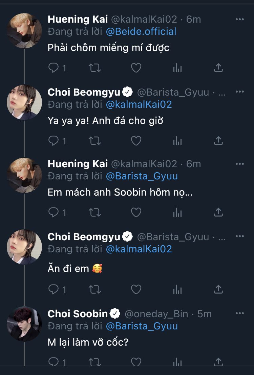Open more options for Huening Kai's first tweet
This screenshot has width=254, height=375.
click(x=239, y=19)
